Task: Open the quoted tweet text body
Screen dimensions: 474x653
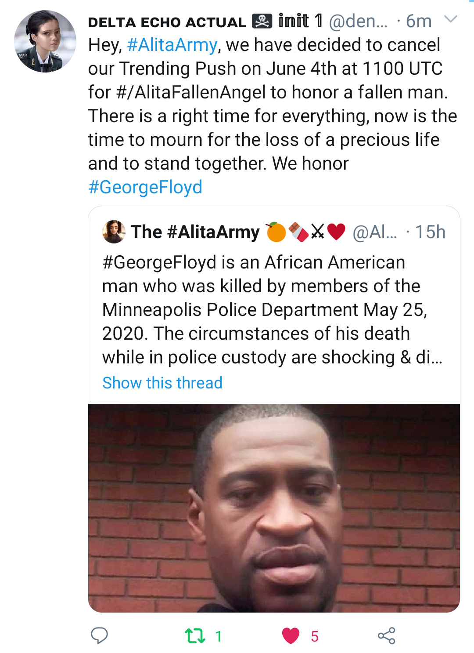Action: click(x=272, y=310)
